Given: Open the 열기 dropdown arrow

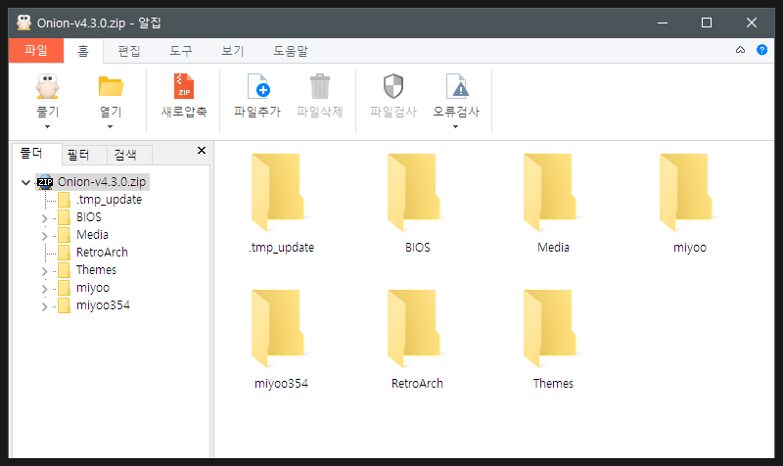Looking at the screenshot, I should tap(111, 127).
